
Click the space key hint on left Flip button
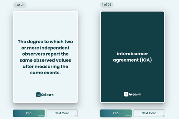pos(41,116)
